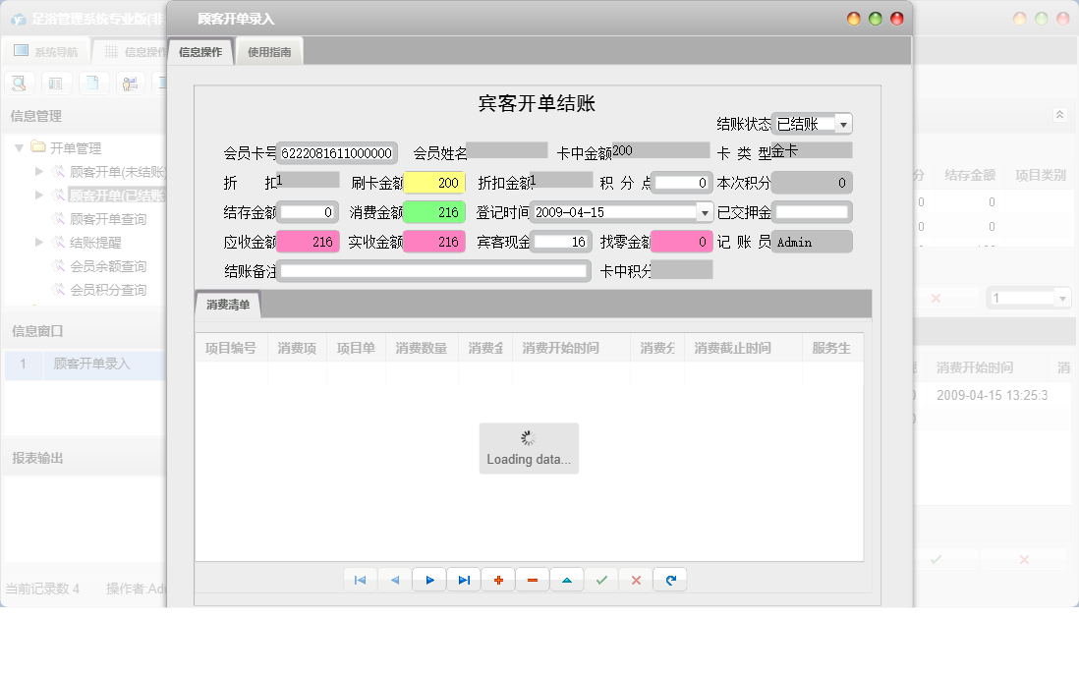Click the red X to cancel edits
Image resolution: width=1079 pixels, height=673 pixels.
(x=635, y=580)
